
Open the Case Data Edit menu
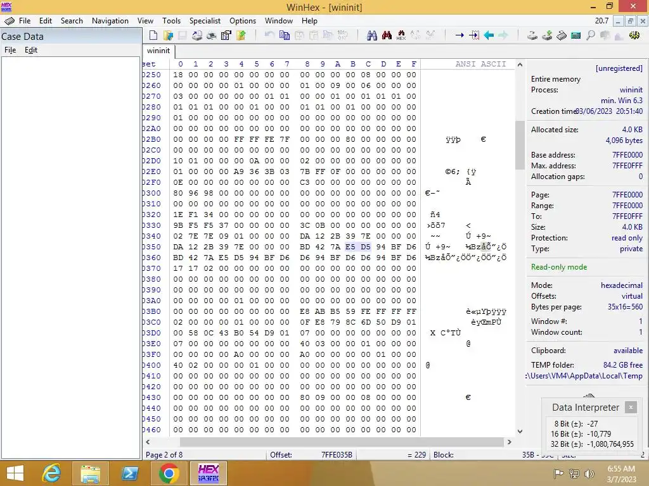(30, 50)
